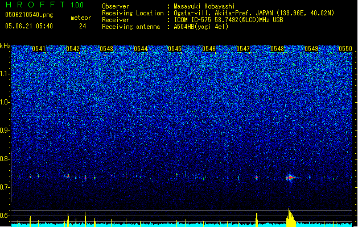Click the tallest yellow intensity peak after 0548
Screen dimensions: 358x227
(290, 217)
